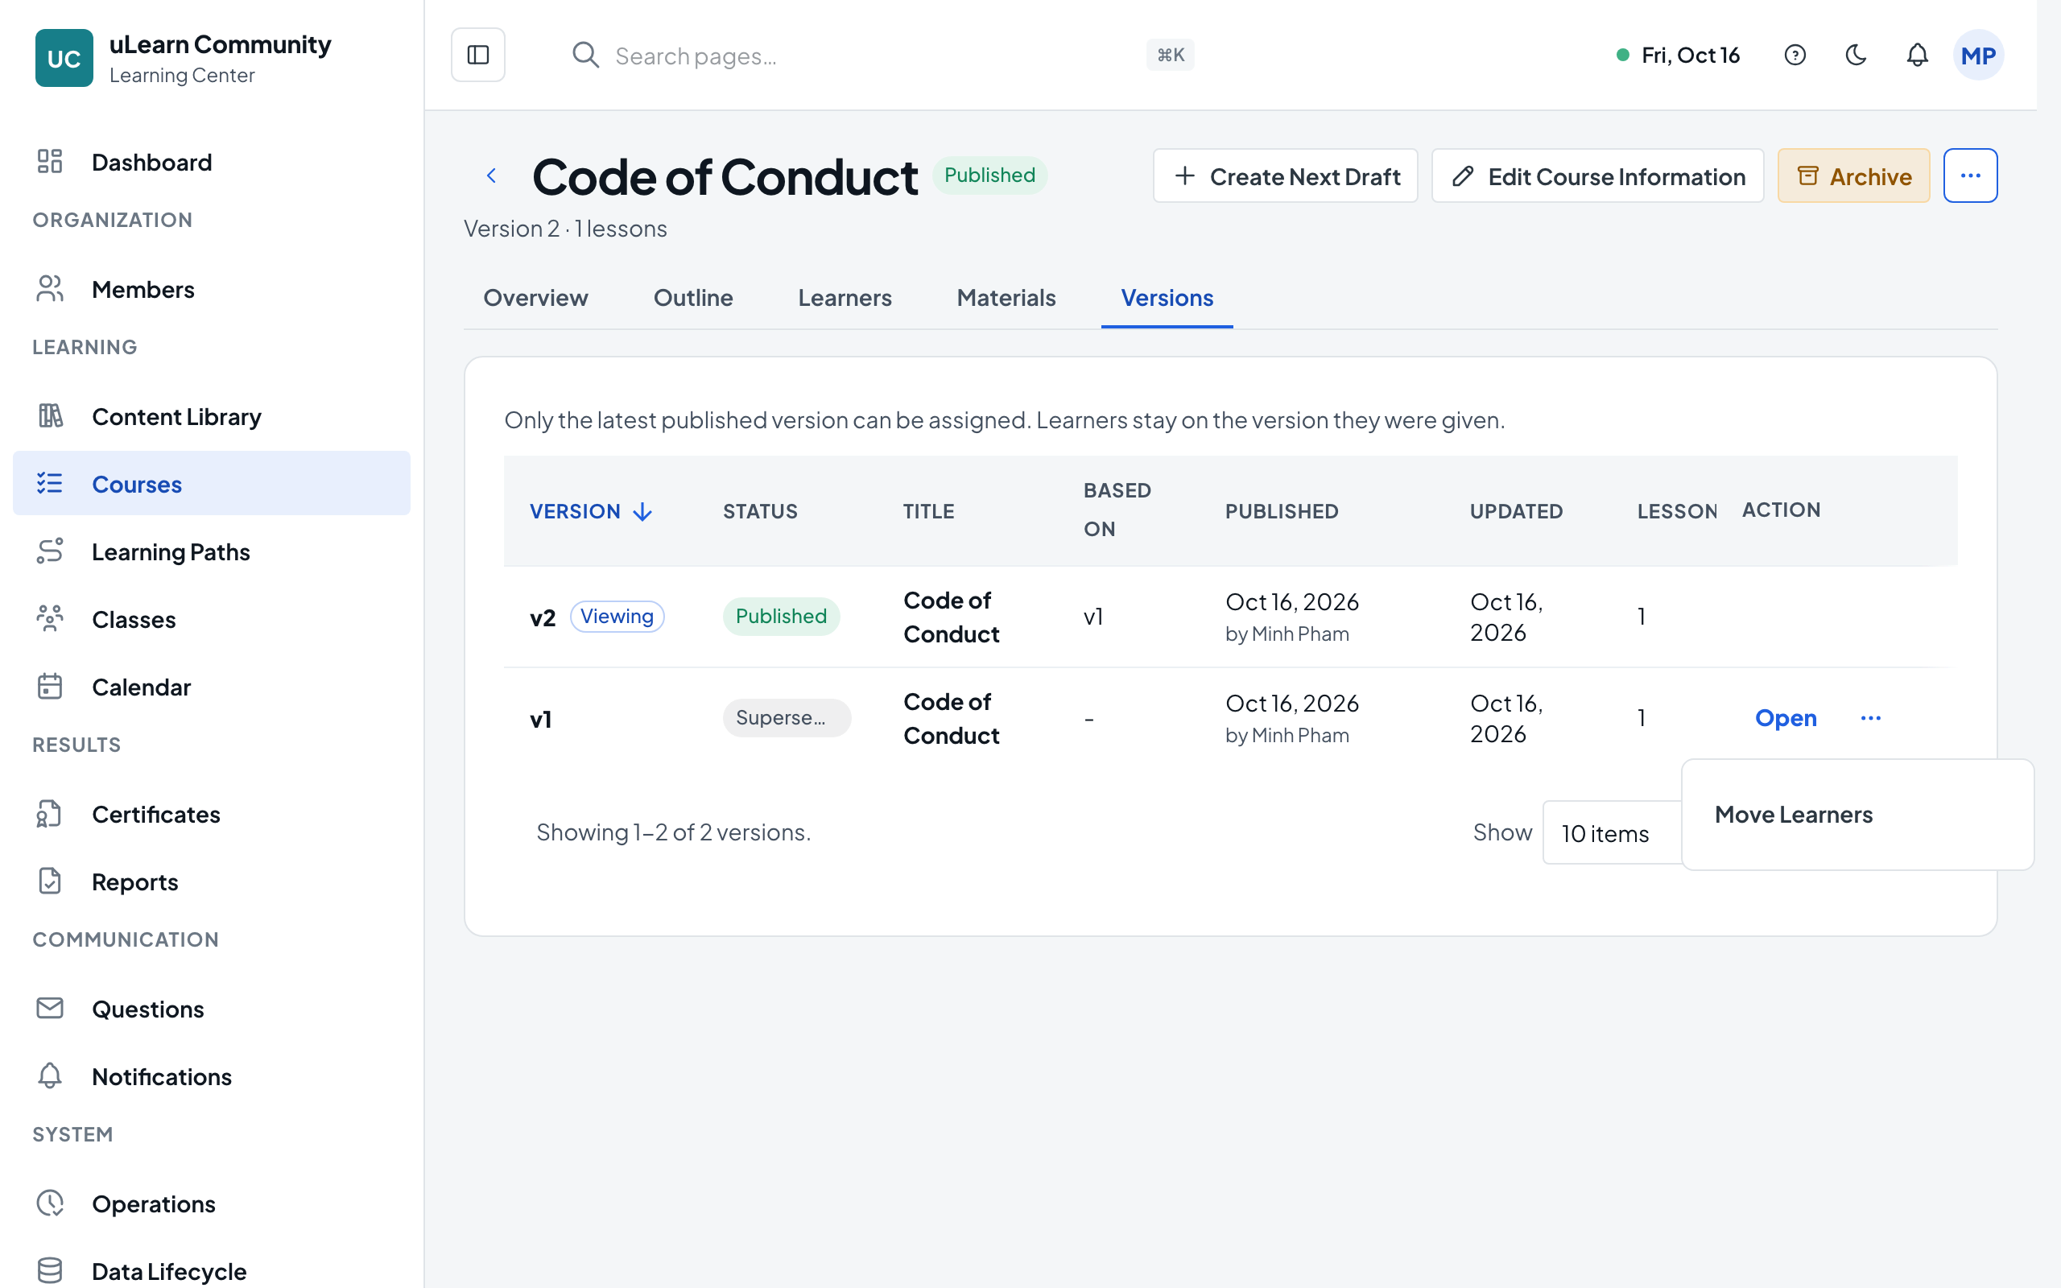
Task: Click the Superseded status badge on v1
Action: 786,718
